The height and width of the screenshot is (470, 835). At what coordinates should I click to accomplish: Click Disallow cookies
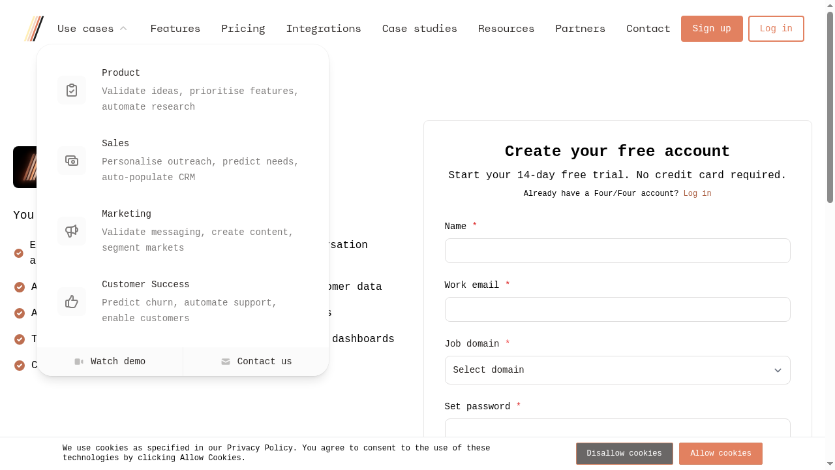point(624,454)
